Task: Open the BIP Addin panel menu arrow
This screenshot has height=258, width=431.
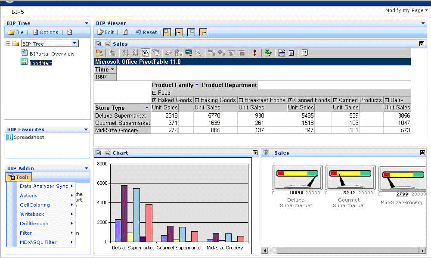Action: [86, 168]
